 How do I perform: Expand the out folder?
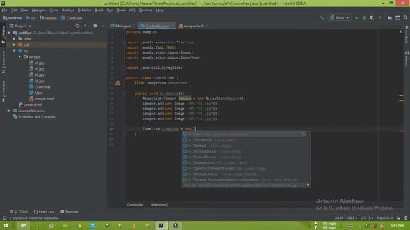14,45
